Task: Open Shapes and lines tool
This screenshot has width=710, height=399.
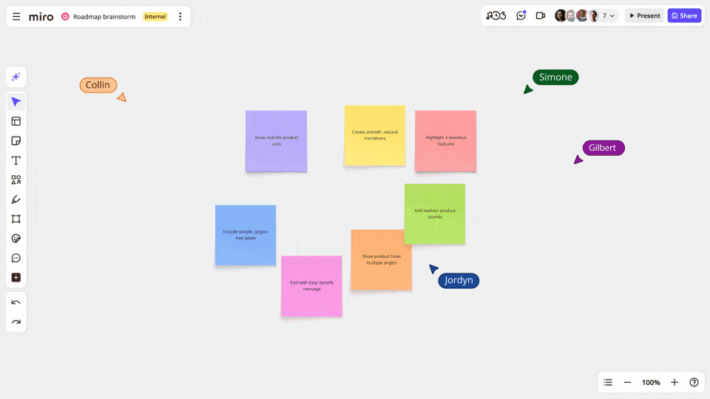Action: pyautogui.click(x=16, y=180)
